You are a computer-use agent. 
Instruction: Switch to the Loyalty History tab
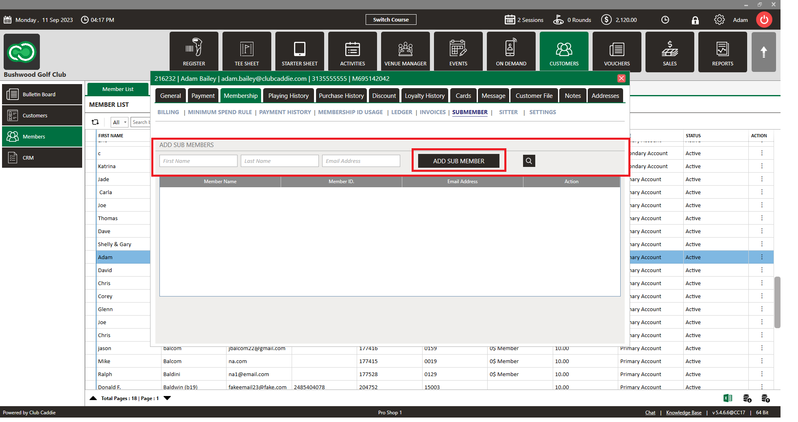[x=425, y=95]
